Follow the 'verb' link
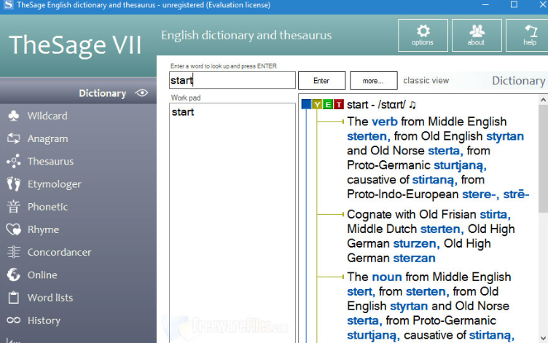Screen dimensions: 548x343 pyautogui.click(x=385, y=122)
